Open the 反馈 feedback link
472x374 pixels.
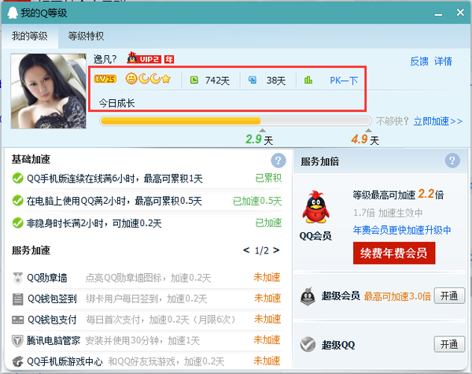(x=419, y=61)
